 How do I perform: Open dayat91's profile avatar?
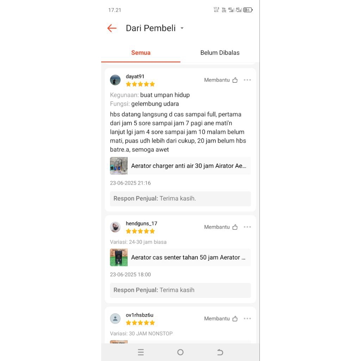115,80
